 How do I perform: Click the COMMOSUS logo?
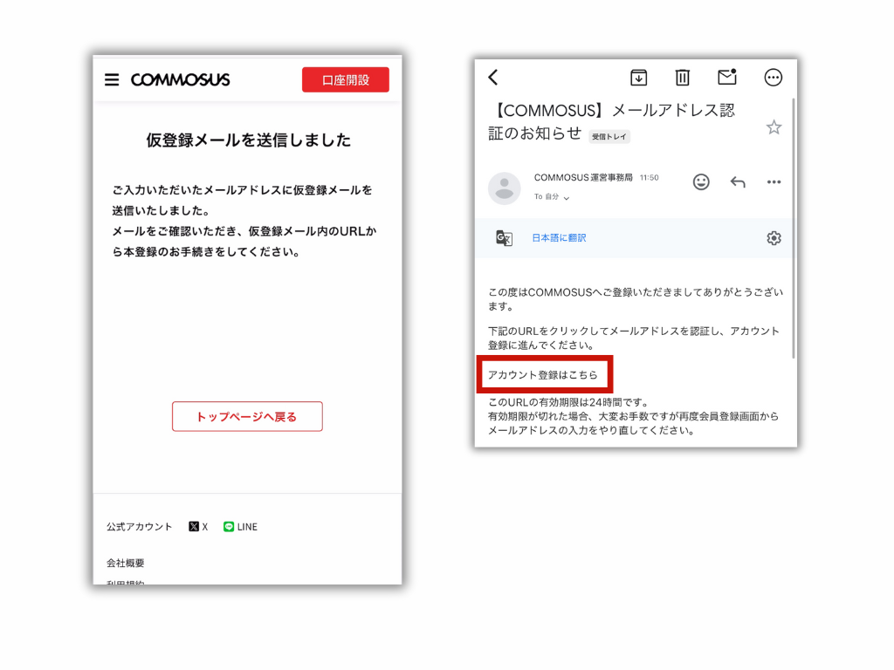[x=180, y=79]
